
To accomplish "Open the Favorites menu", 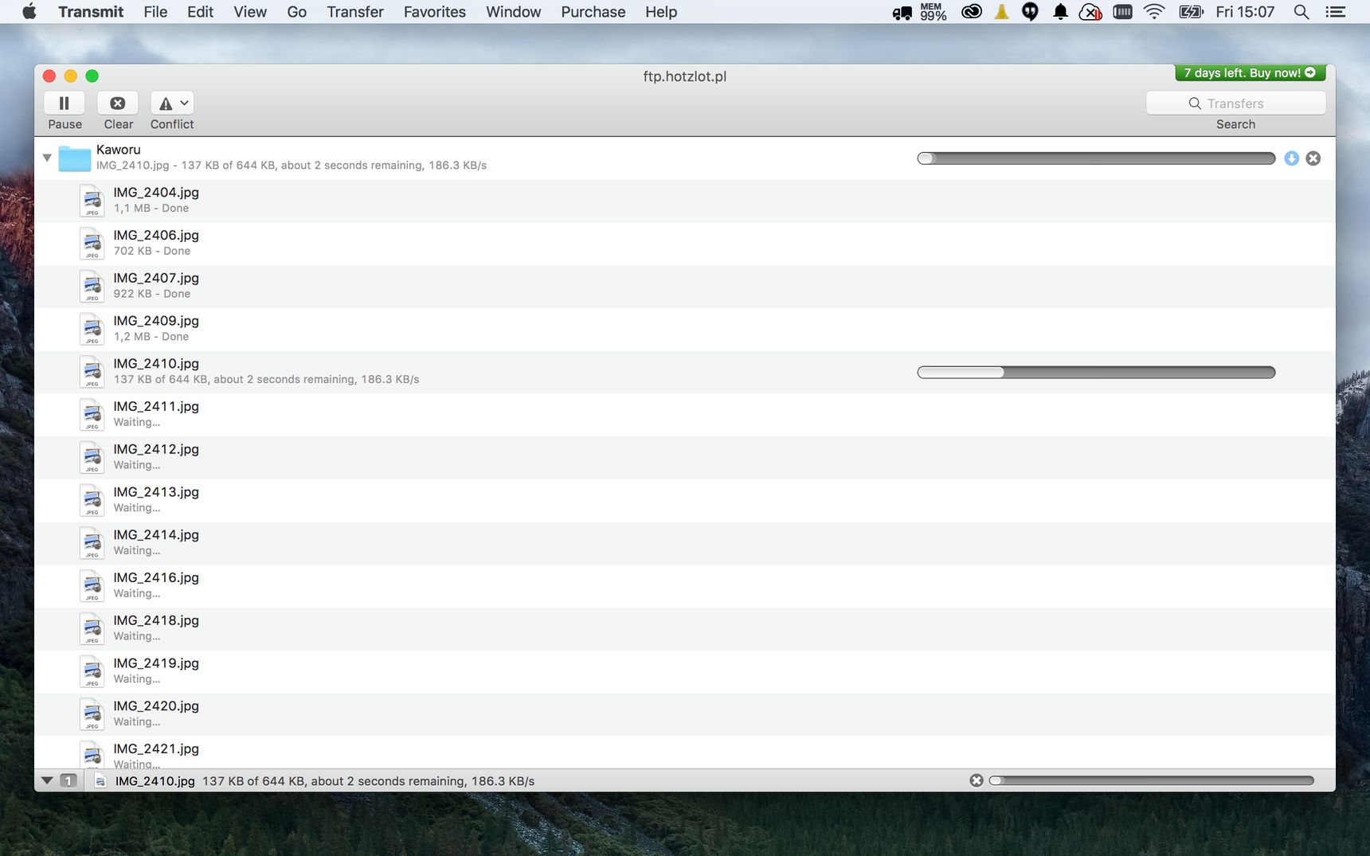I will (x=435, y=12).
